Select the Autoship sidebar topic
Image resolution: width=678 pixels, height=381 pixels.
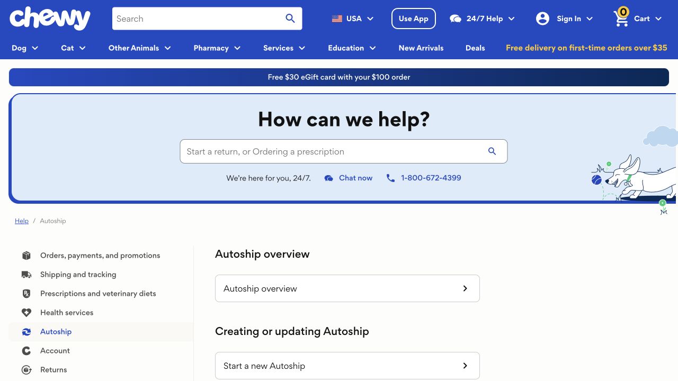click(x=56, y=332)
